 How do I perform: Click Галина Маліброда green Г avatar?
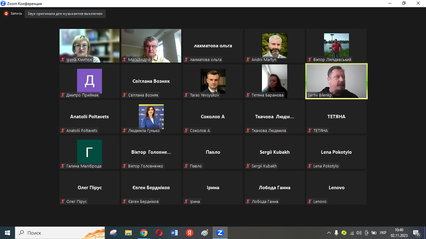click(90, 152)
